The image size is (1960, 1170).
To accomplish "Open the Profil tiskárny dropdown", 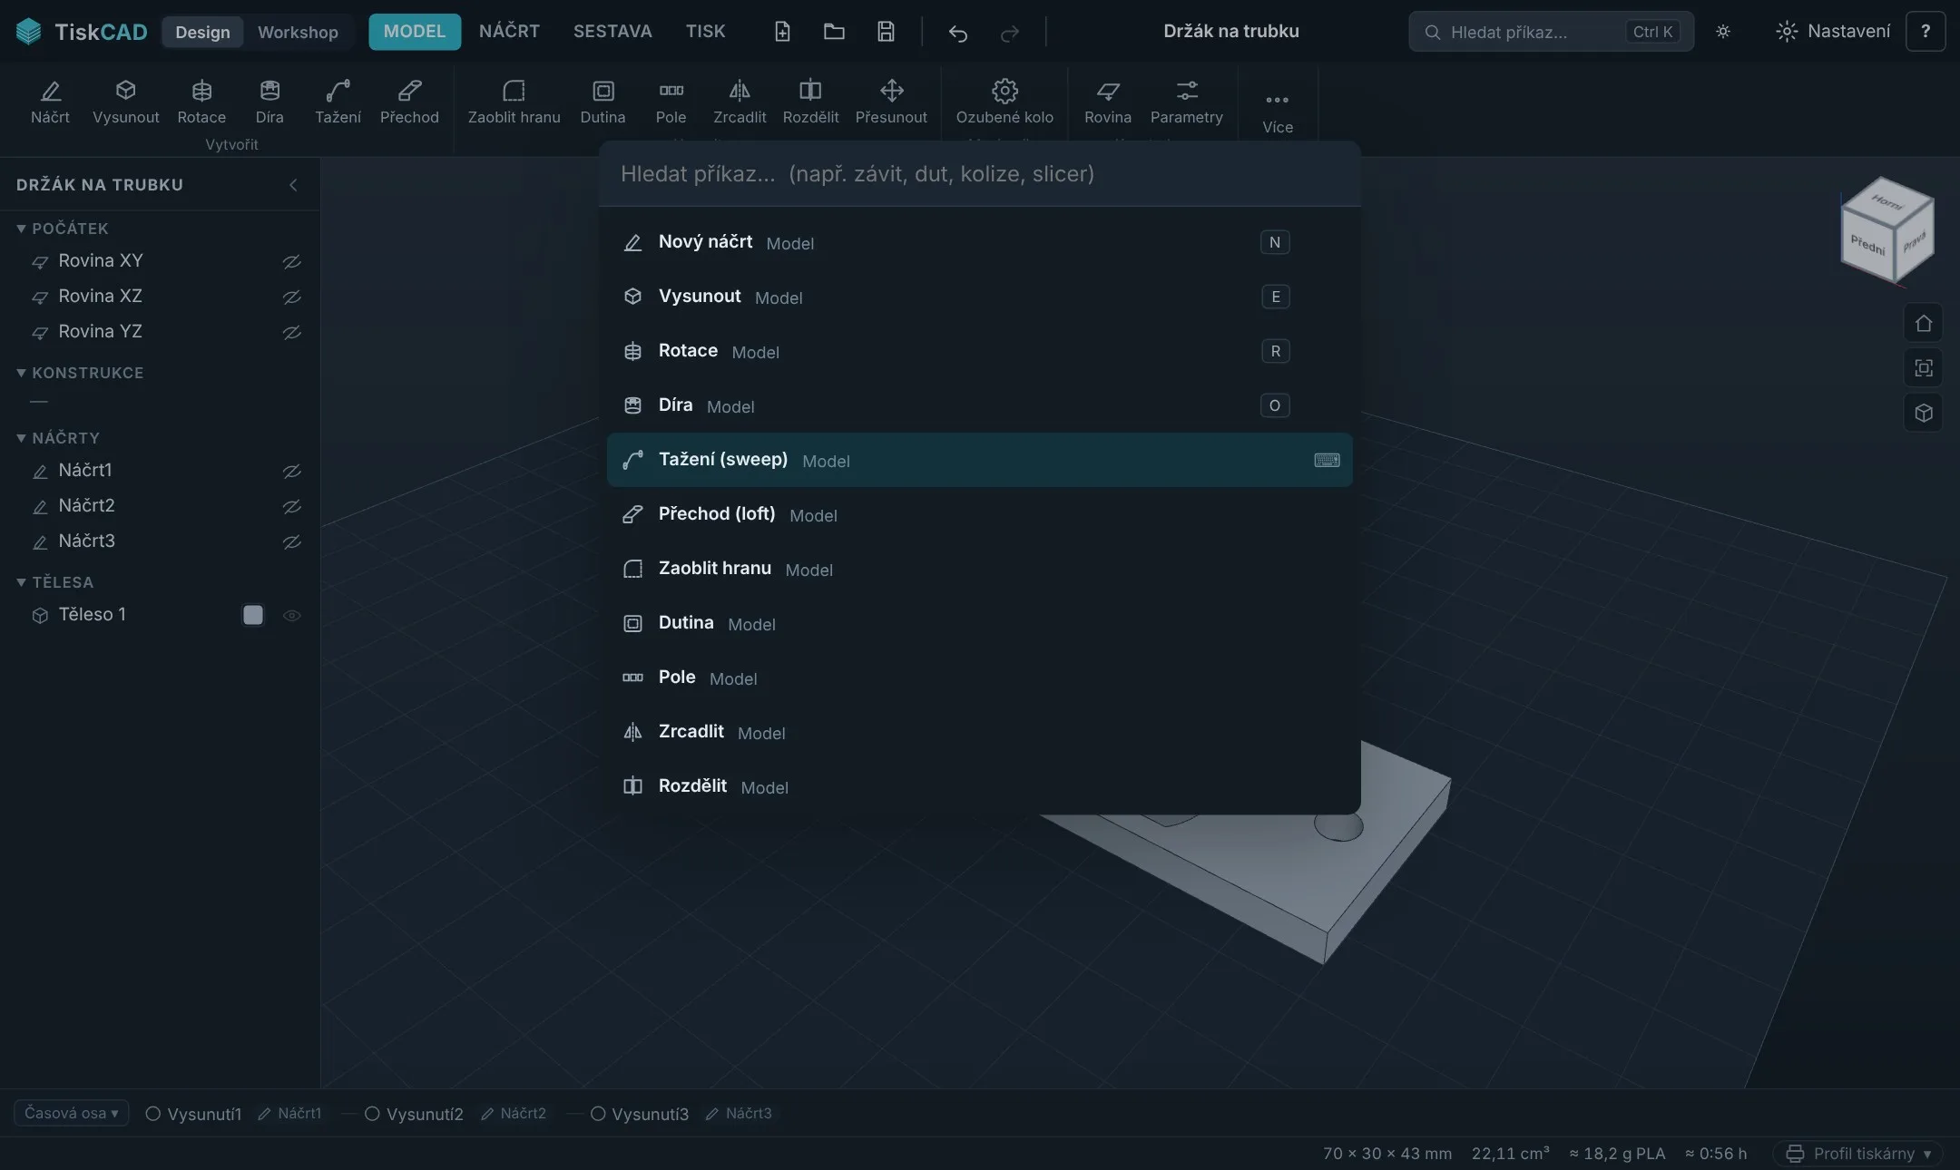I will tap(1857, 1153).
